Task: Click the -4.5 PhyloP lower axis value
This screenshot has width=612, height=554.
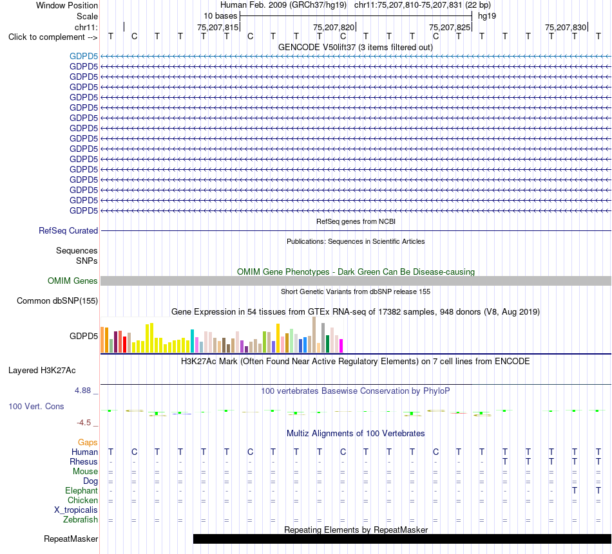Action: tap(84, 423)
